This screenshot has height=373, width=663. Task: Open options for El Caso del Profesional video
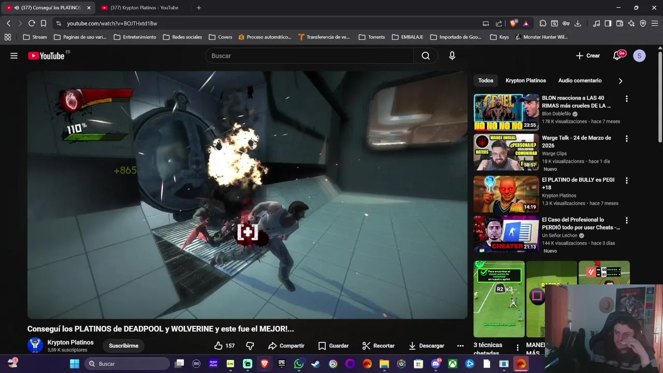pos(626,221)
